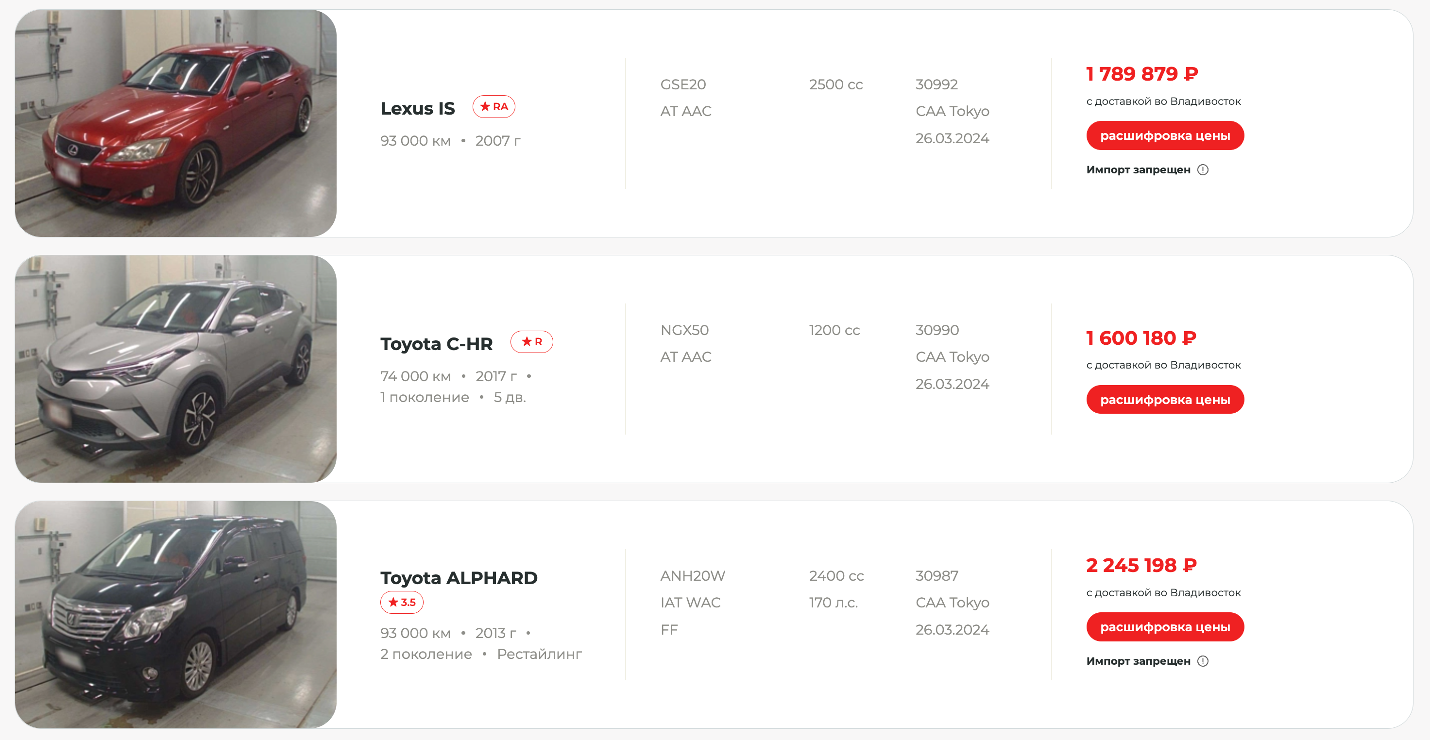Viewport: 1430px width, 740px height.
Task: Click the info icon beside Alphard import ban
Action: (1202, 661)
